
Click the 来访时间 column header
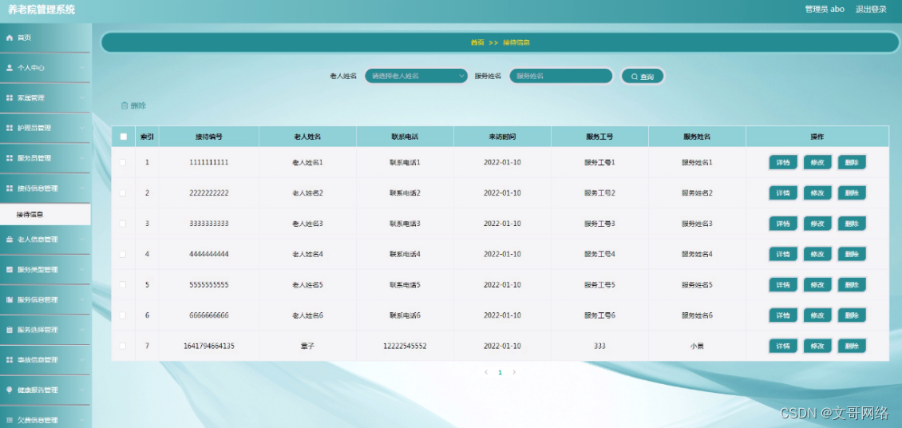pos(502,137)
